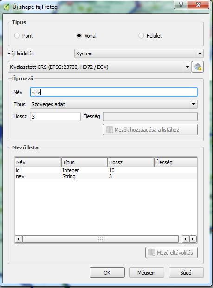The width and height of the screenshot is (213, 288).
Task: Select the nev String row in list
Action: (x=106, y=176)
